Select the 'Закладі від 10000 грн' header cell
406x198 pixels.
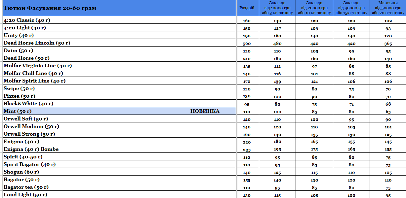pyautogui.click(x=277, y=8)
